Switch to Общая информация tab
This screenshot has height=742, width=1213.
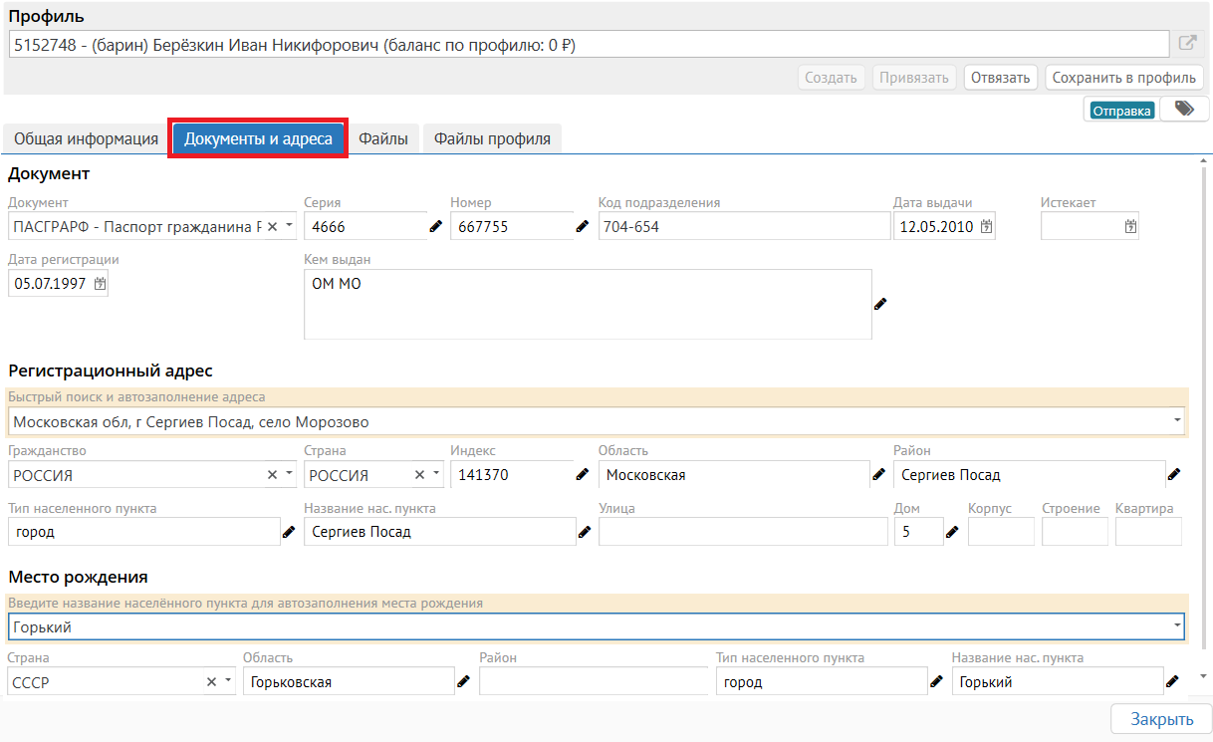click(x=86, y=139)
